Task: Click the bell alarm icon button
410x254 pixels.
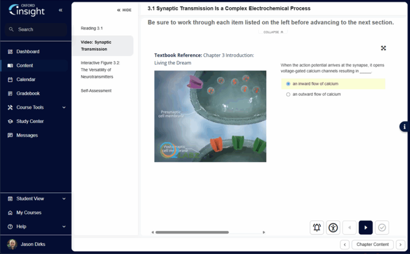Action: coord(317,228)
